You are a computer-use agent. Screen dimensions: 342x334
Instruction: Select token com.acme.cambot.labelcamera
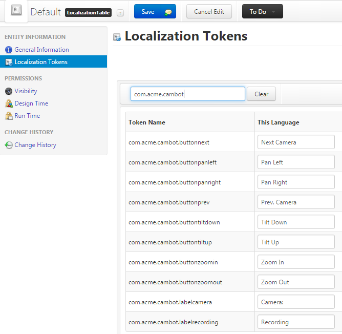point(170,302)
